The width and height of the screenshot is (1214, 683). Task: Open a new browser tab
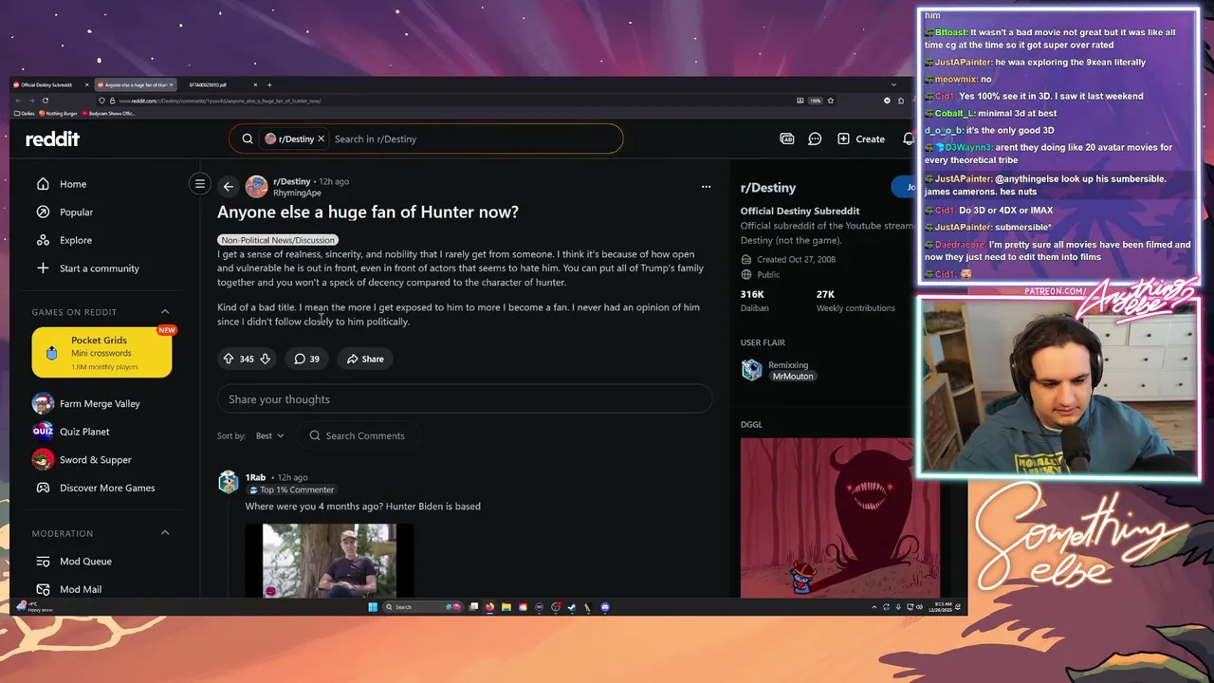click(269, 85)
